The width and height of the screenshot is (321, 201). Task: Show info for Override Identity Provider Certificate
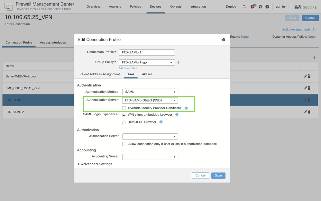(x=186, y=108)
